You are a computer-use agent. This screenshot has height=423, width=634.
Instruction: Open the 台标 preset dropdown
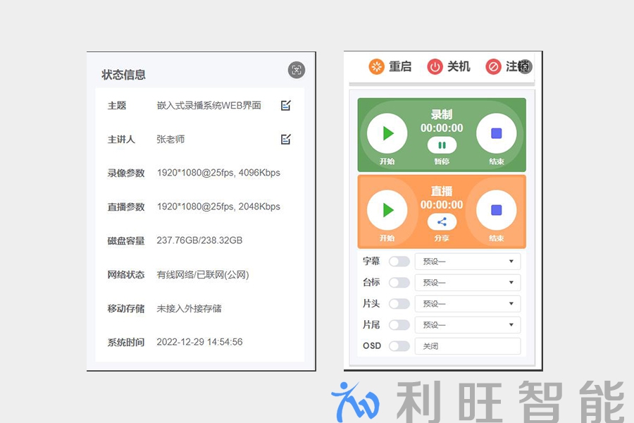click(x=467, y=282)
